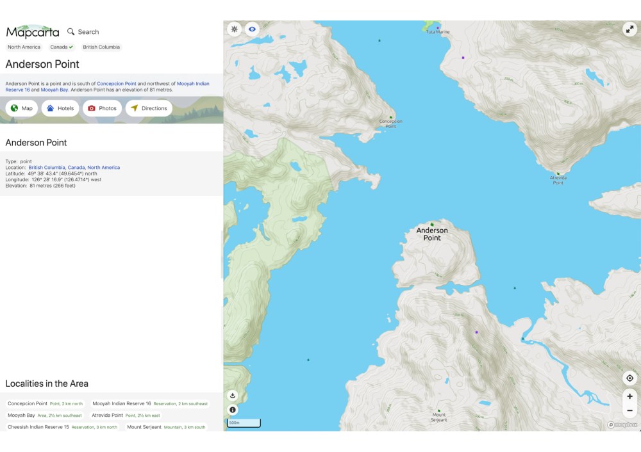This screenshot has height=452, width=641.
Task: Expand map to fullscreen
Action: point(629,29)
